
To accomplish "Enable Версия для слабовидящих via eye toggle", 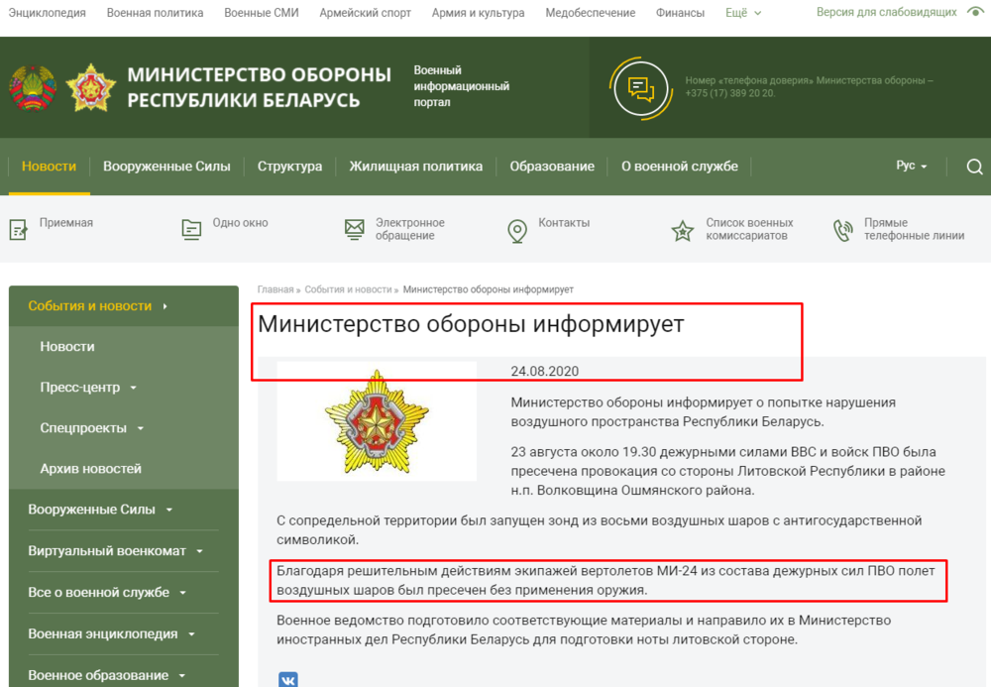I will [x=975, y=12].
